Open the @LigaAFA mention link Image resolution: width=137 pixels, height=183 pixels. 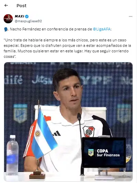pos(102,29)
